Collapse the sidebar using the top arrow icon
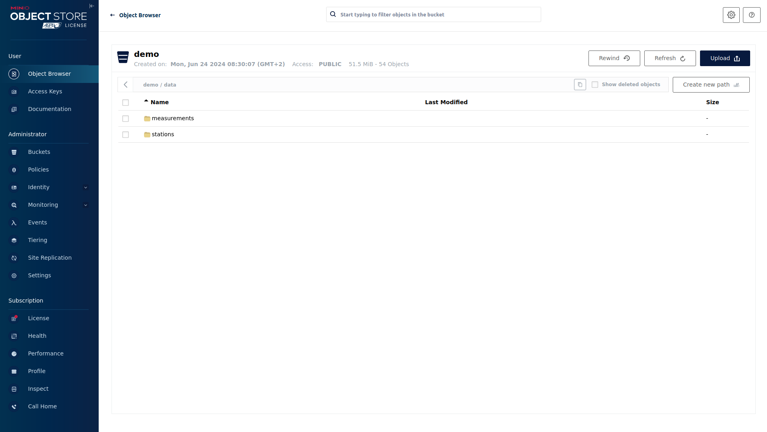767x432 pixels. (91, 6)
